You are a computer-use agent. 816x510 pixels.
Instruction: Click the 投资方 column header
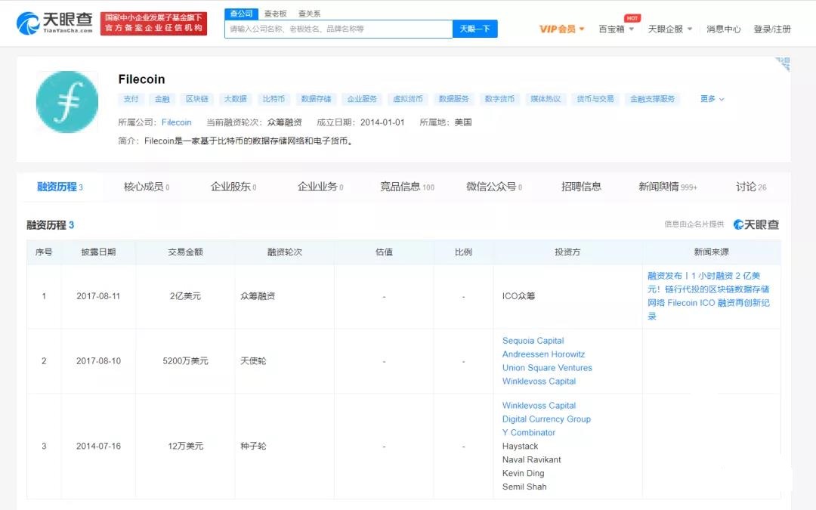[567, 252]
